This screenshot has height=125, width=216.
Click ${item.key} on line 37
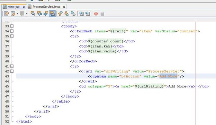pyautogui.click(x=100, y=46)
